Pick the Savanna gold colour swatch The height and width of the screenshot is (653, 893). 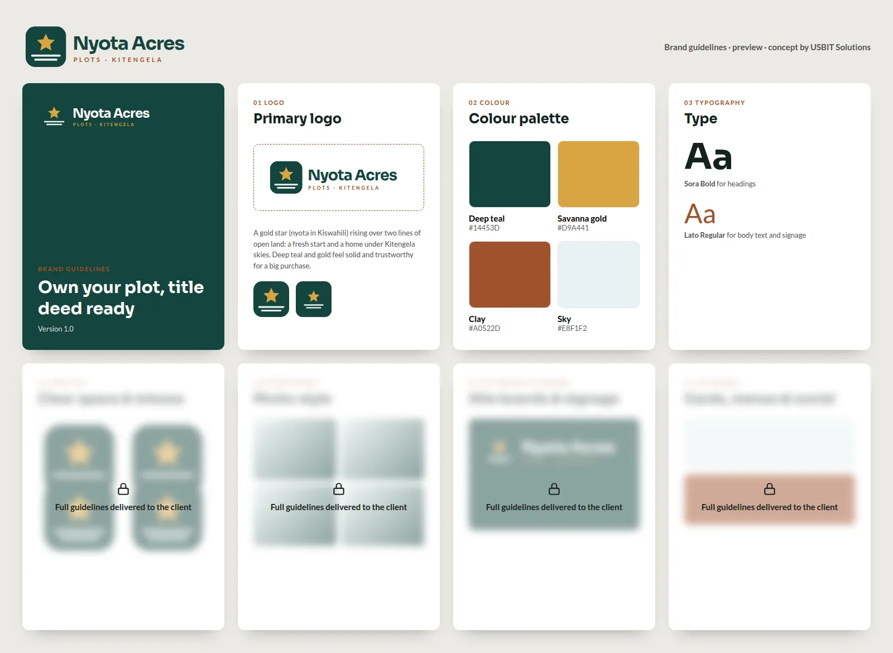point(598,174)
